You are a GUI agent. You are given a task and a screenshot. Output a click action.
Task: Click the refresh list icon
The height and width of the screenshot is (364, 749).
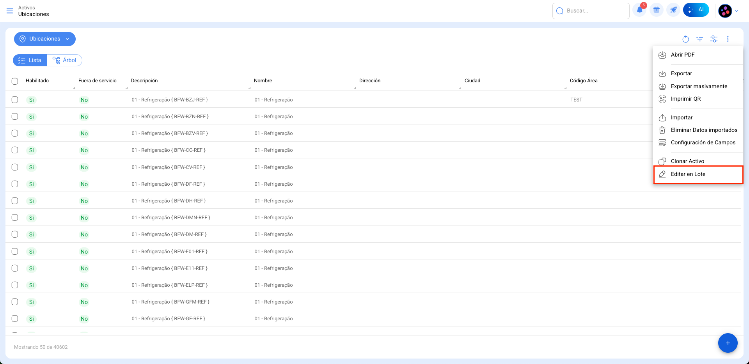click(x=685, y=39)
